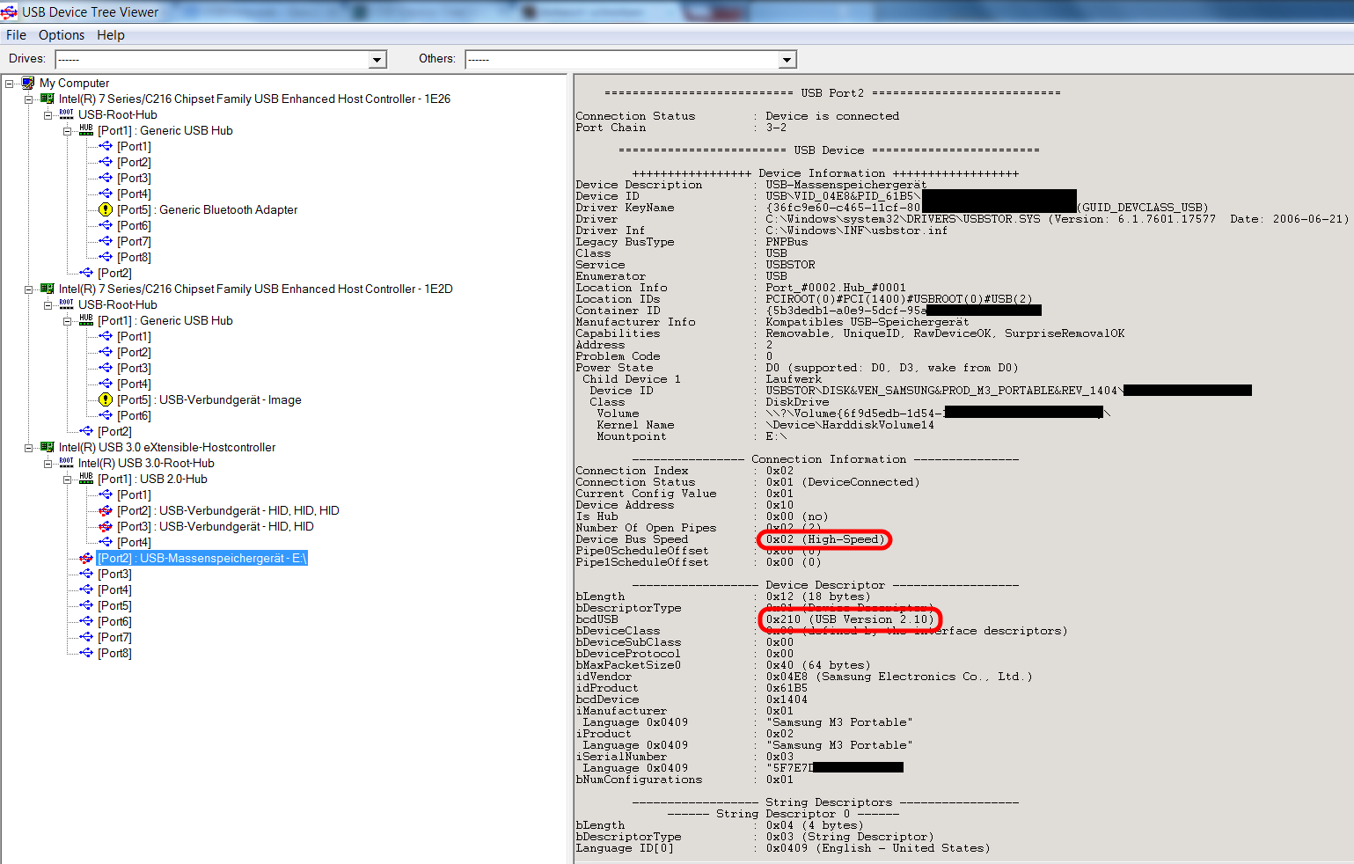Click '0x0409 (English - United States)' language ID
Image resolution: width=1354 pixels, height=864 pixels.
(x=877, y=848)
